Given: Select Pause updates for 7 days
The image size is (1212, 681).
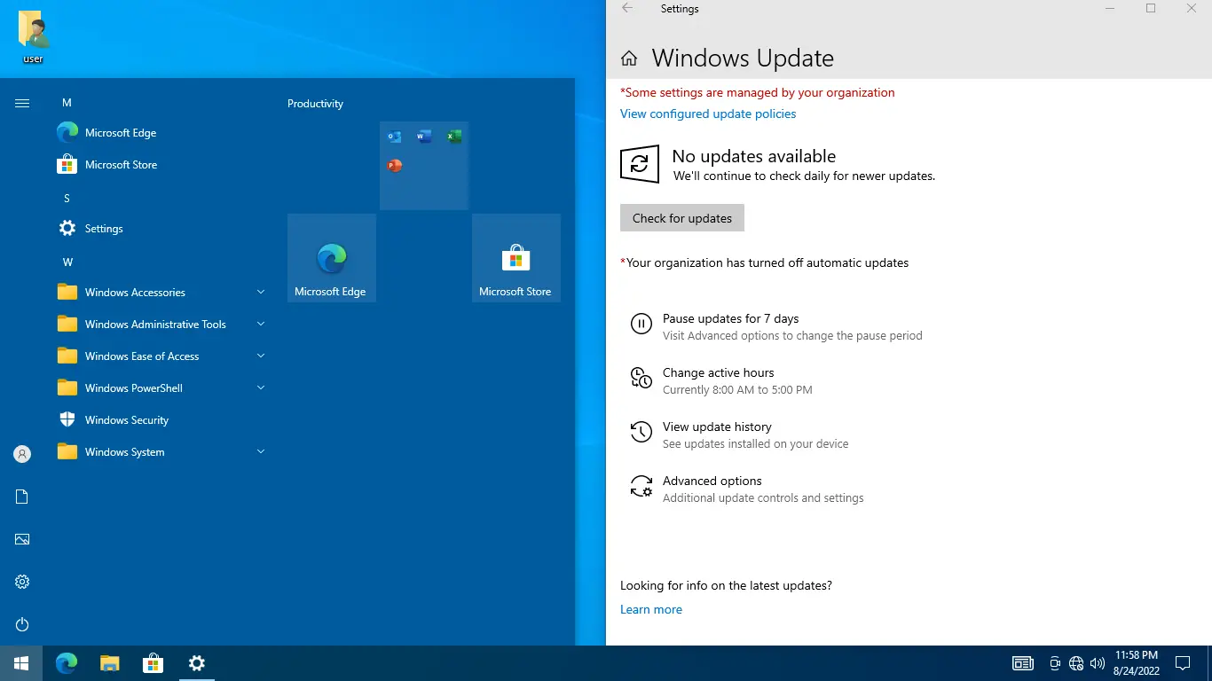Looking at the screenshot, I should coord(776,326).
